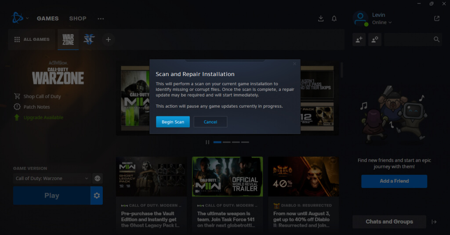Open the Battle.net logo menu
Screen dimensions: 450x235
[17, 18]
